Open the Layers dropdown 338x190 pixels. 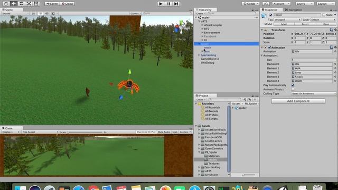tap(304, 4)
